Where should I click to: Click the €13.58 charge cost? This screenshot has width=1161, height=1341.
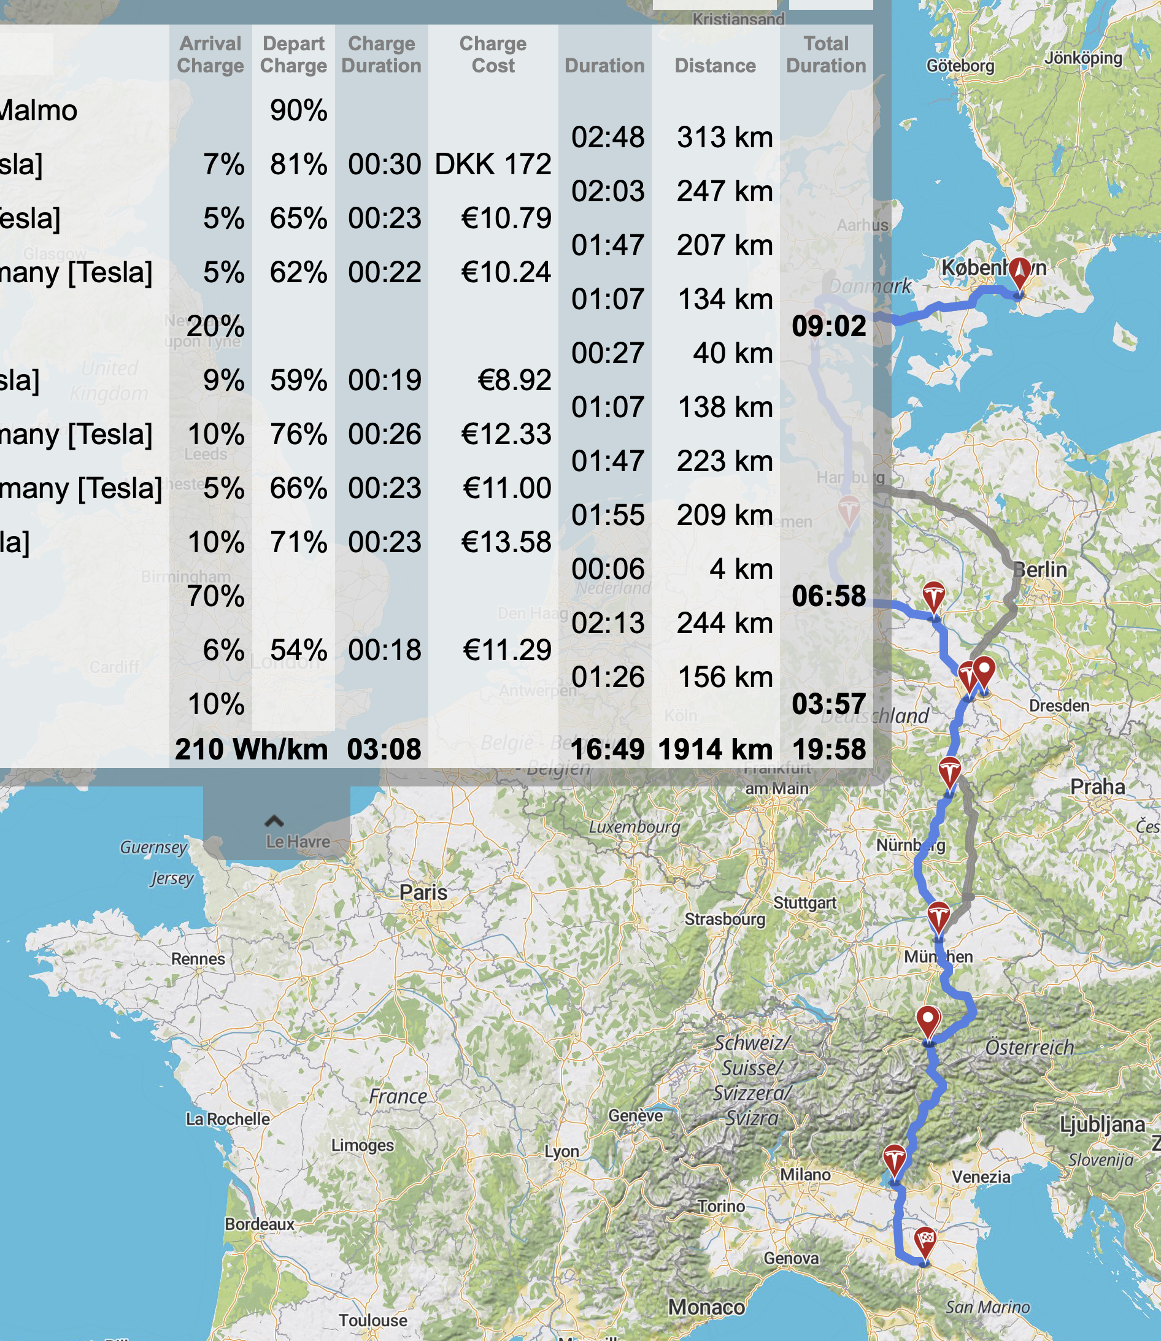tap(506, 542)
